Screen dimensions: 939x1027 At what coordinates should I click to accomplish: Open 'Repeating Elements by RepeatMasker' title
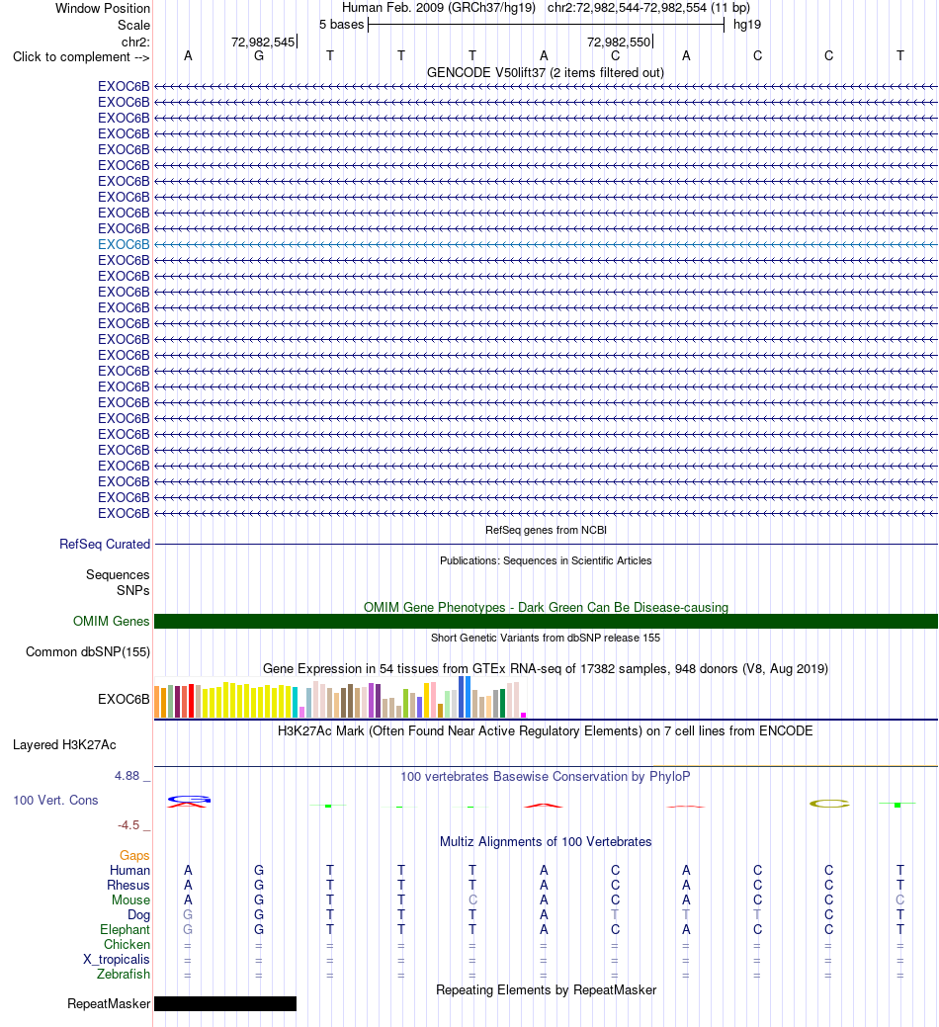(546, 989)
